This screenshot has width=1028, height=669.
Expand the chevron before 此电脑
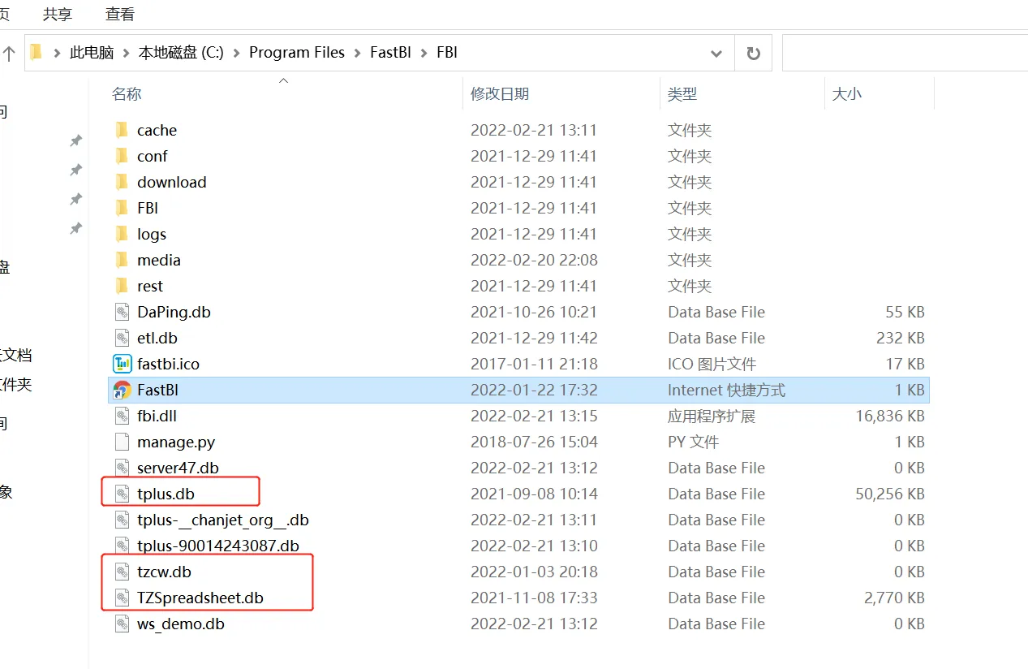click(x=57, y=53)
